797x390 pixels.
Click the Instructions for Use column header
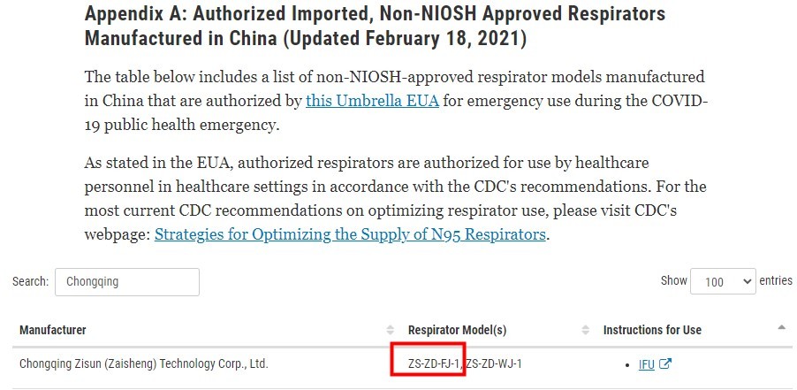pyautogui.click(x=652, y=330)
